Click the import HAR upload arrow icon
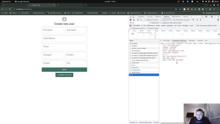 [197, 20]
